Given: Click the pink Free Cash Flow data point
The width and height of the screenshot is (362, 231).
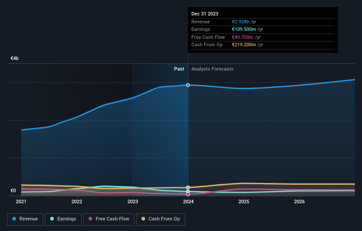Looking at the screenshot, I should pos(188,194).
